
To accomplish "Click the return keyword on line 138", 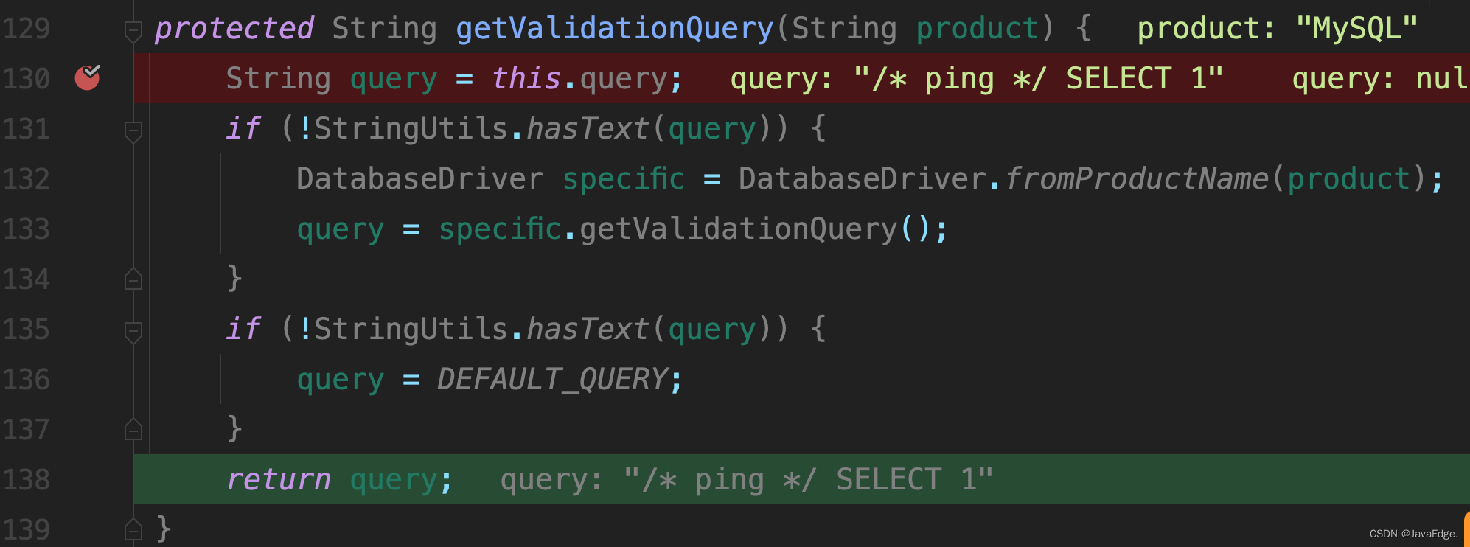I will tap(279, 480).
